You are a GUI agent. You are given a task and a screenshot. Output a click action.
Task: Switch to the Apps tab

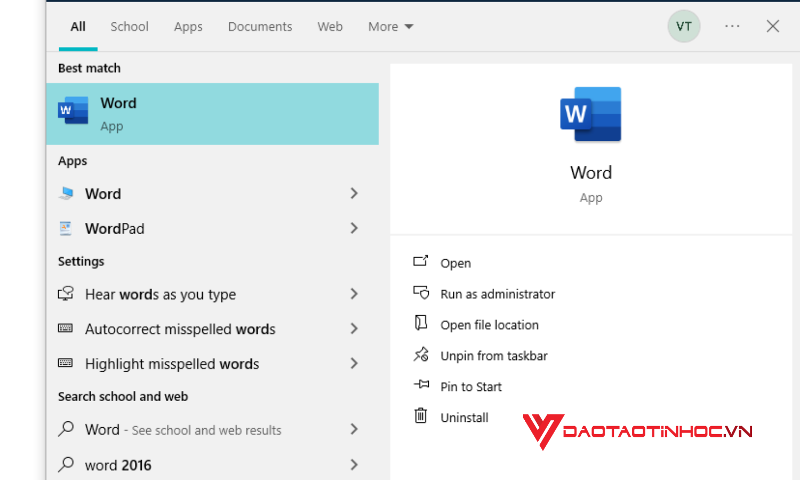point(188,27)
